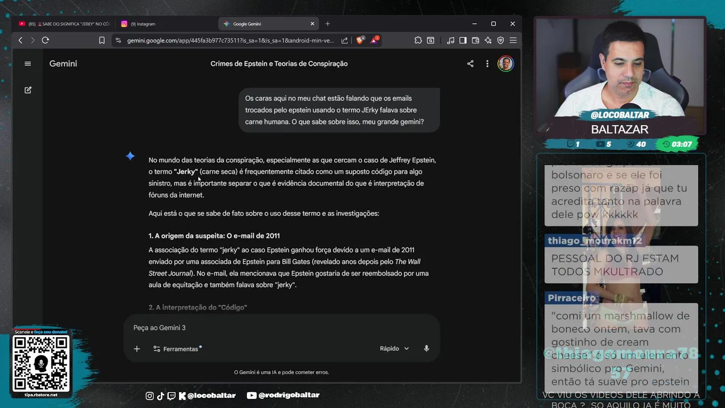
Task: Activate the microphone voice input
Action: (x=427, y=348)
